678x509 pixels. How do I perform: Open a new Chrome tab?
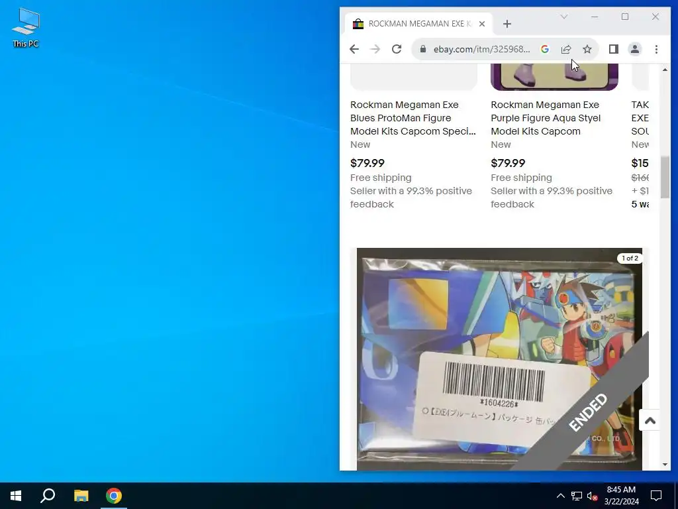507,24
